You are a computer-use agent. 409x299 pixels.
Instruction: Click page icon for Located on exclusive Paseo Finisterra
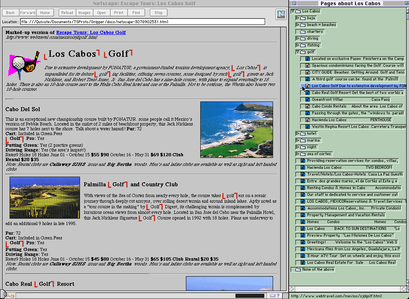[307, 59]
